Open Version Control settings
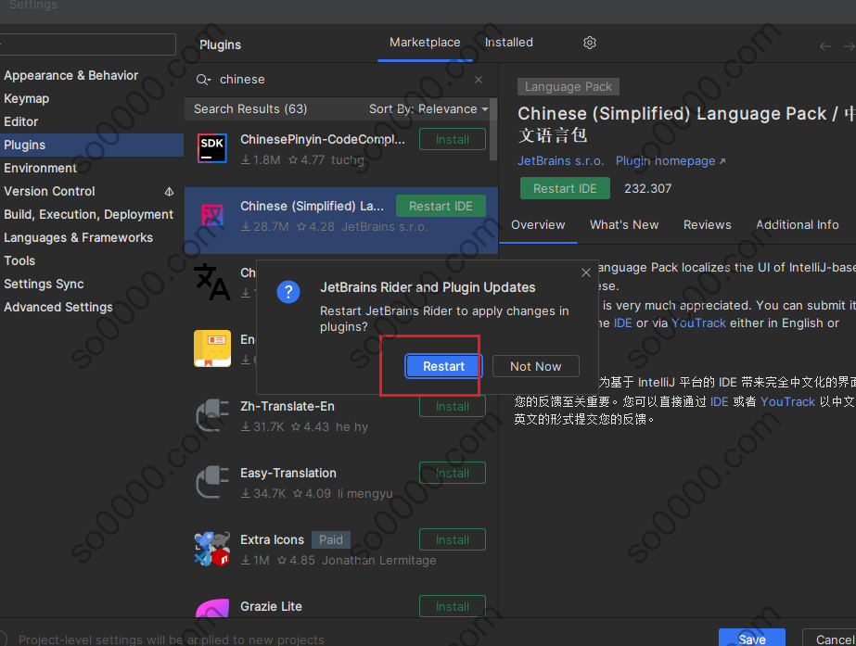 (x=49, y=192)
